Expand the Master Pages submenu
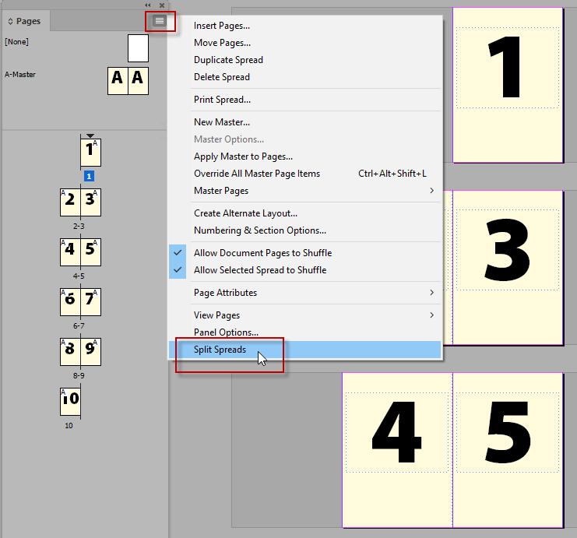577x538 pixels. [311, 191]
